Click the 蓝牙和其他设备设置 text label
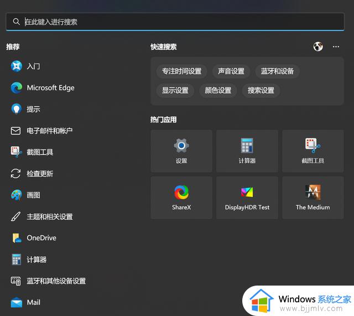Viewport: 354px width, 316px height. [56, 281]
